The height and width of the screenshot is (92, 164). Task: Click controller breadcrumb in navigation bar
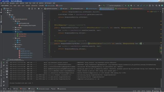(x=41, y=6)
